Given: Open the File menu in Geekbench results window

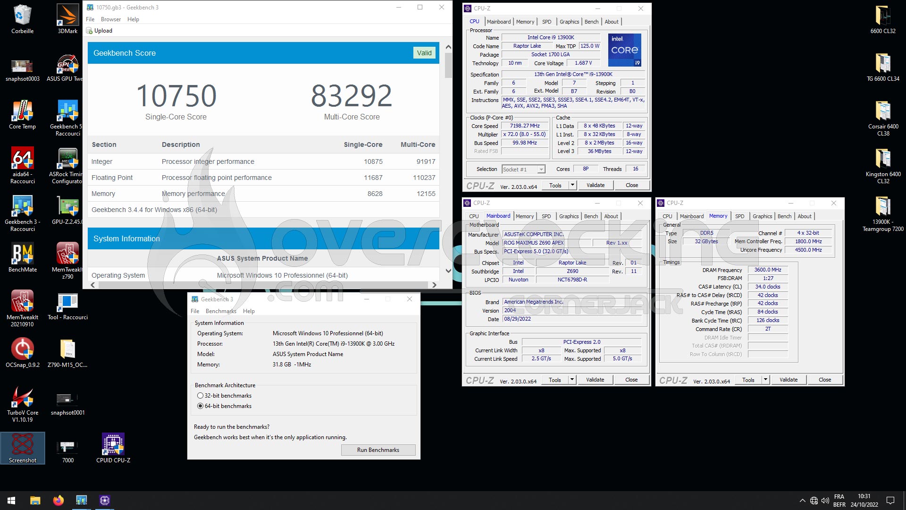Looking at the screenshot, I should pos(90,19).
